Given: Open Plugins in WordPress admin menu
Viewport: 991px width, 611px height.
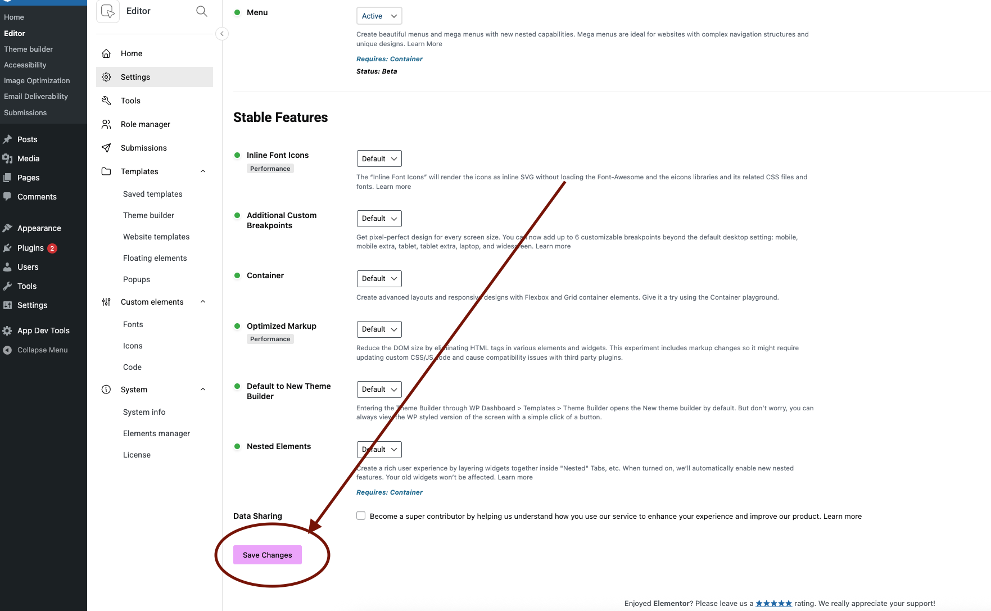Looking at the screenshot, I should coord(30,248).
